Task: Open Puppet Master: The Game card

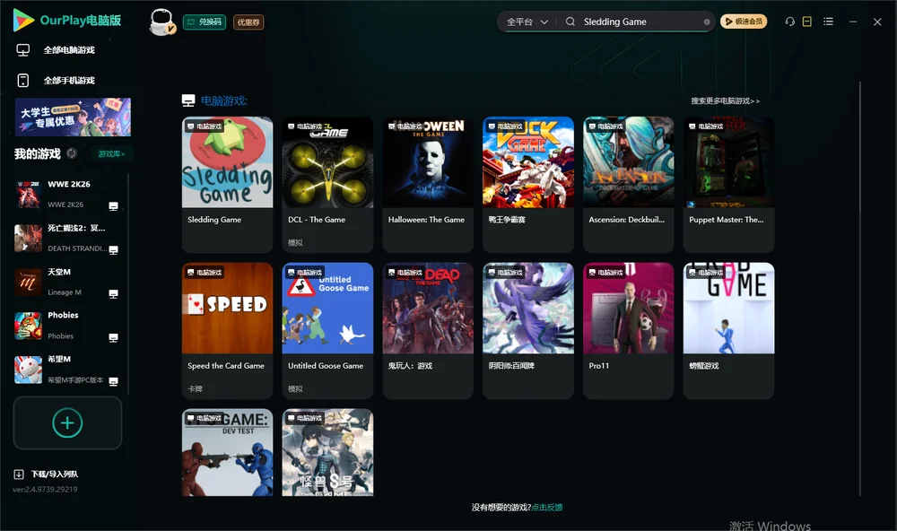Action: pos(728,184)
